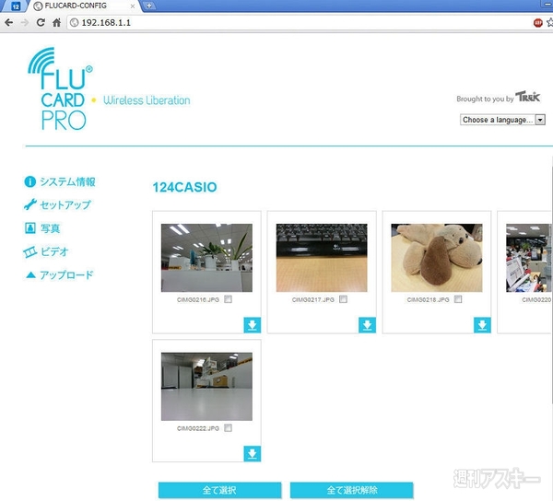Tick the checkbox for CIMG0216.JPG

tap(229, 299)
